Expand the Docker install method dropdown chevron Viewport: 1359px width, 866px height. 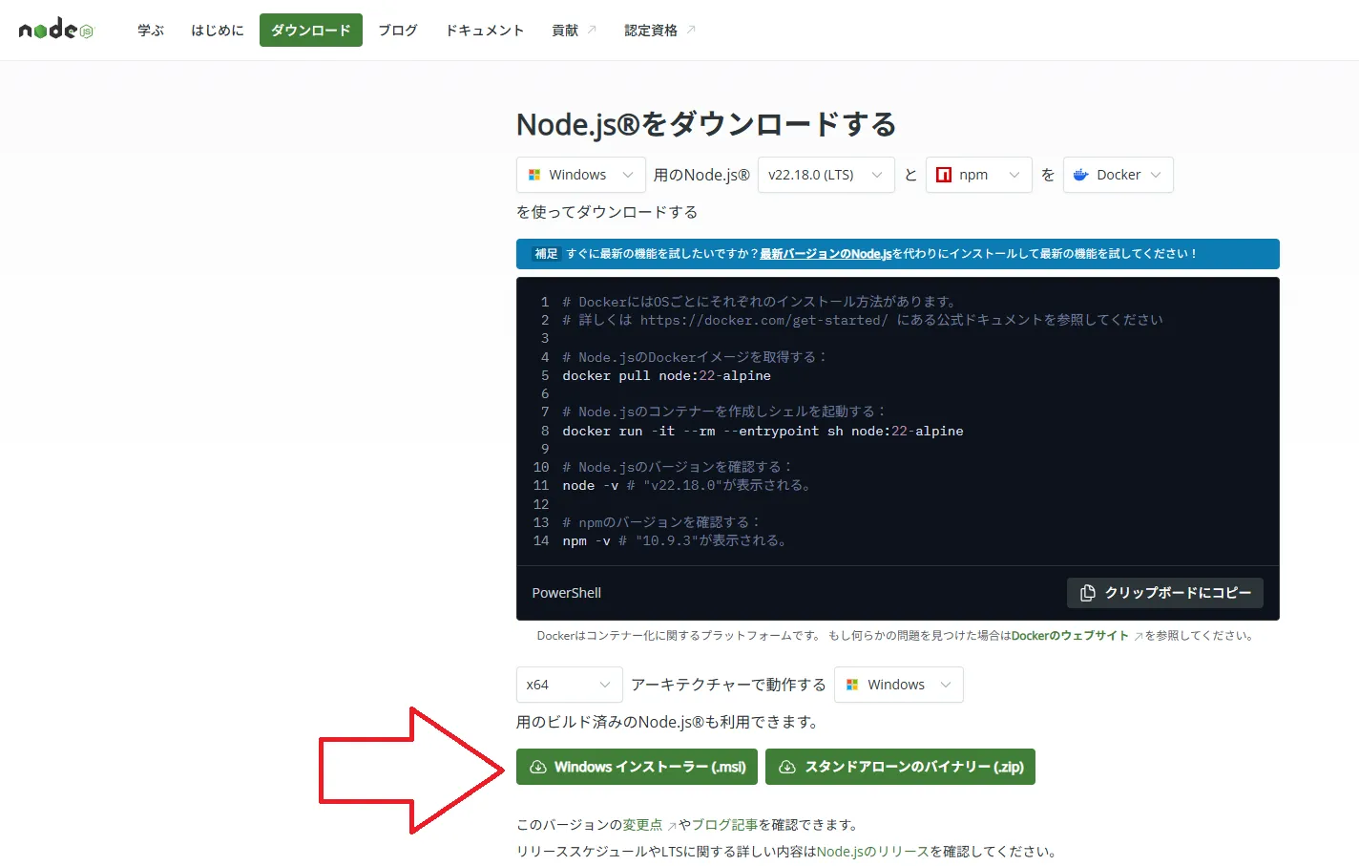[1156, 175]
